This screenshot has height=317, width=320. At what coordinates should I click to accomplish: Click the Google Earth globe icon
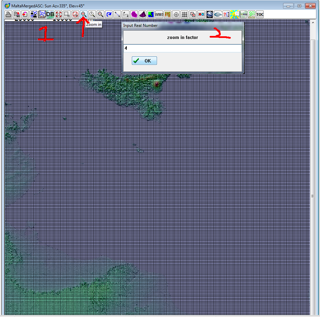tap(209, 14)
